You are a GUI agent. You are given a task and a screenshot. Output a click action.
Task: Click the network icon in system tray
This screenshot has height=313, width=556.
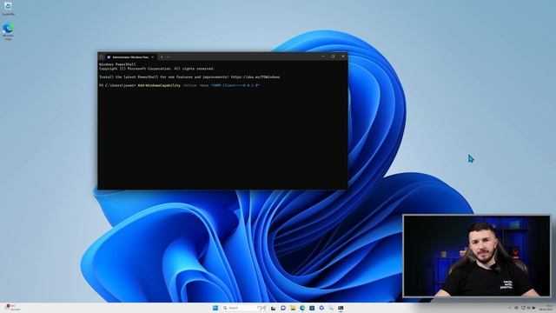tap(523, 308)
